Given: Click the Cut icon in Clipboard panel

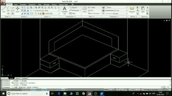Looking at the screenshot, I should 148,7.
